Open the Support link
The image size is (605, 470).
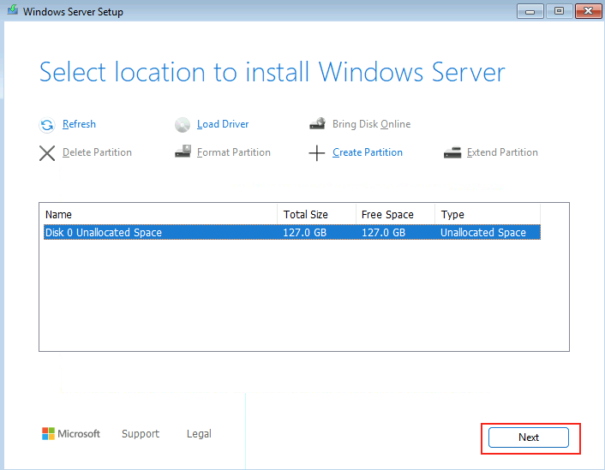click(x=141, y=434)
